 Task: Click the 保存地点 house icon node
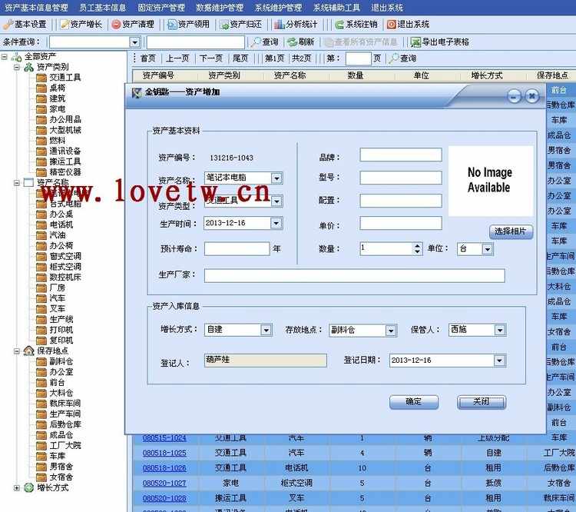pos(28,351)
